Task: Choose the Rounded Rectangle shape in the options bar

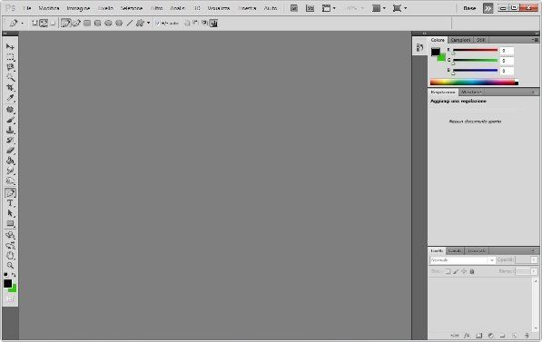Action: [98, 24]
